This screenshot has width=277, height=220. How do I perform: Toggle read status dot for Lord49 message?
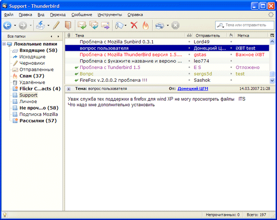pyautogui.click(x=189, y=42)
